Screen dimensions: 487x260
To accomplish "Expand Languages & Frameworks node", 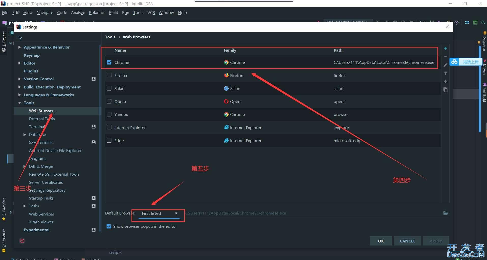I will coord(20,95).
